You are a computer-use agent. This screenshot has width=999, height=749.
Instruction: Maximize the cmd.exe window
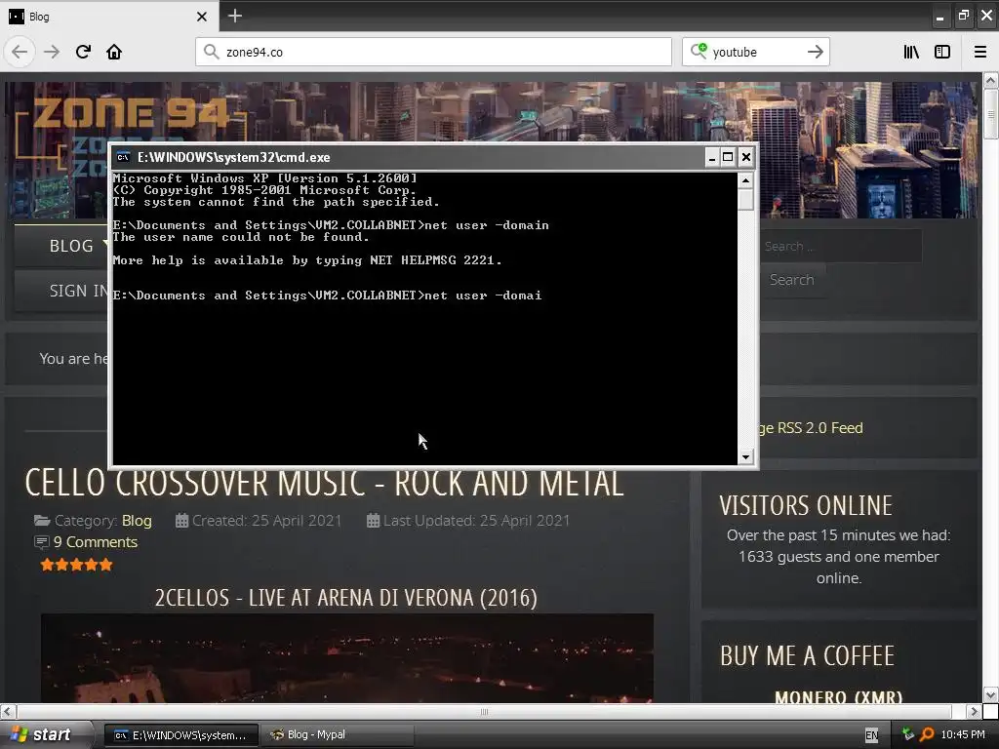[728, 157]
